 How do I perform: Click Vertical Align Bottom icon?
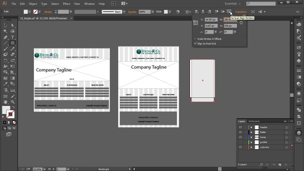tap(229, 11)
